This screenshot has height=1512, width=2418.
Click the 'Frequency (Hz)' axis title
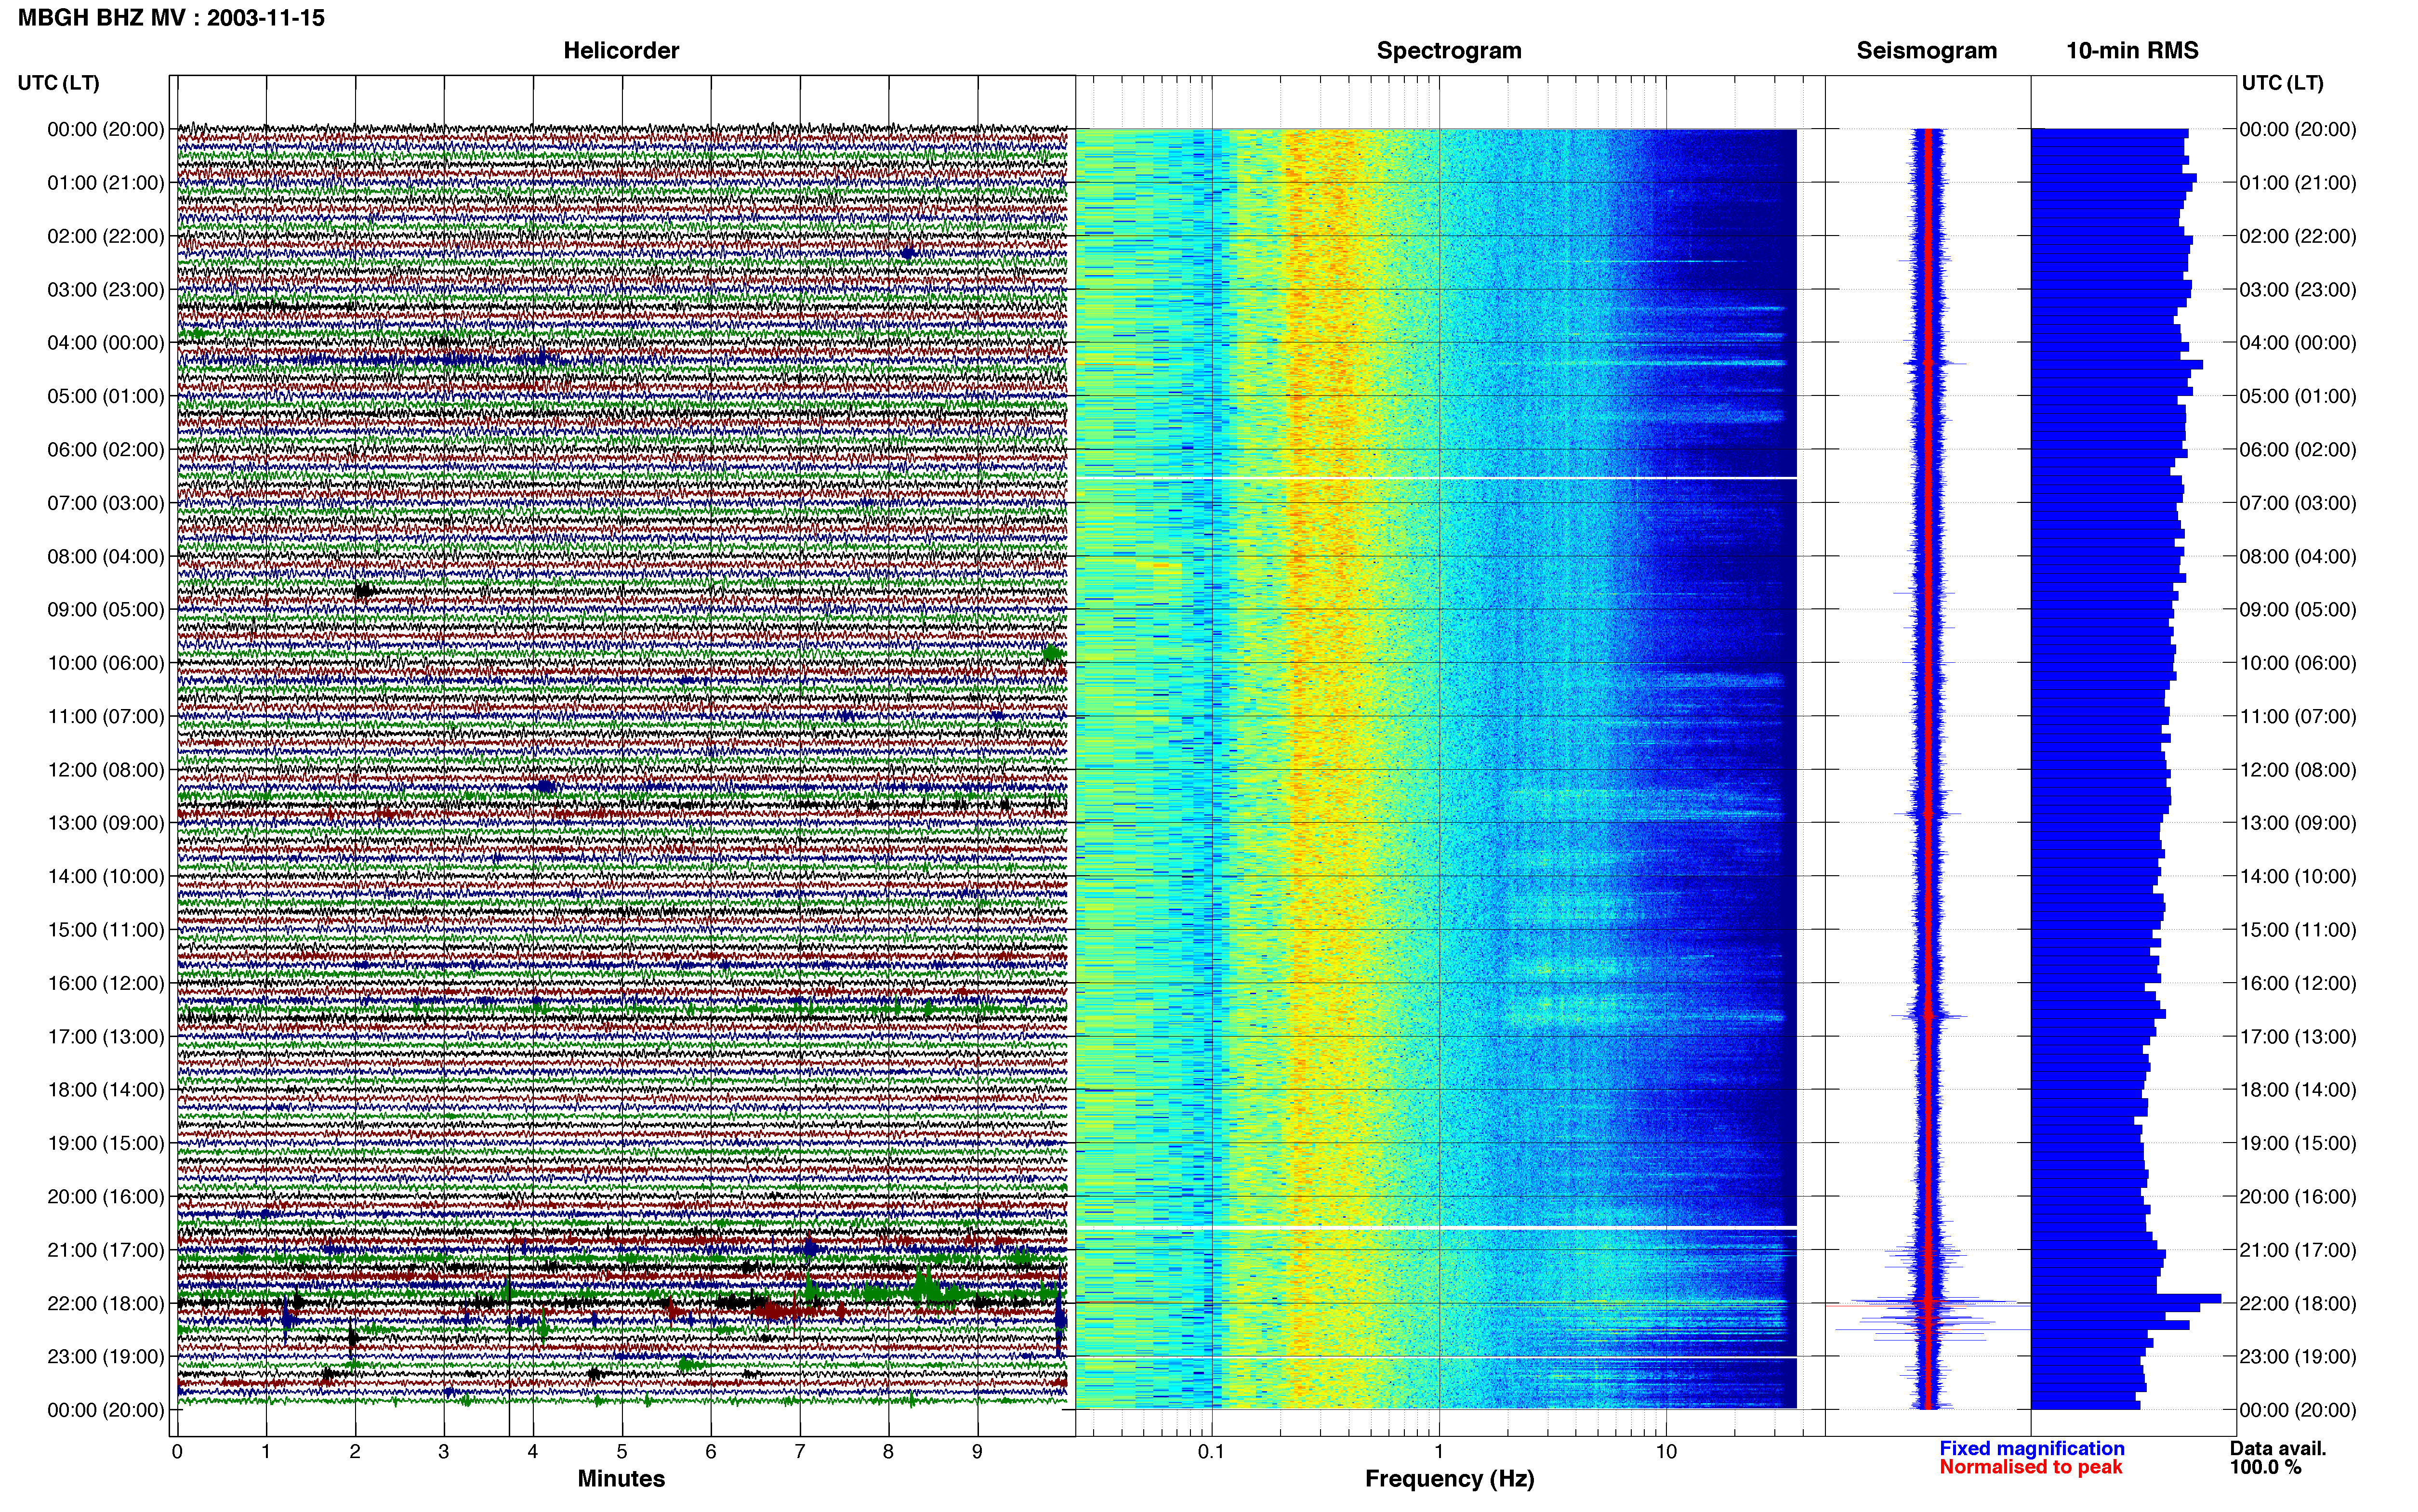click(1449, 1479)
